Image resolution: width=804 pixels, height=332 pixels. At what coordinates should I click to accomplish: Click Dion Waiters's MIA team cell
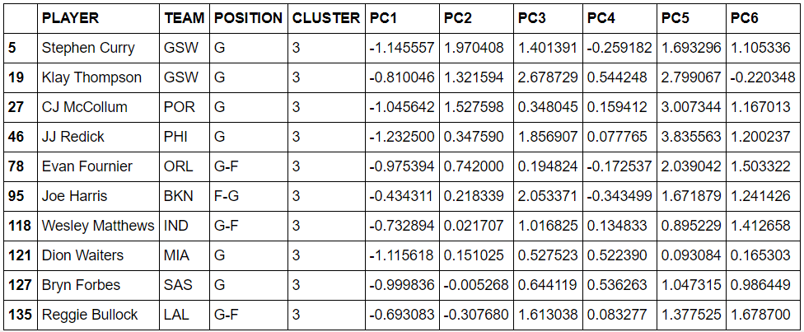pyautogui.click(x=185, y=256)
